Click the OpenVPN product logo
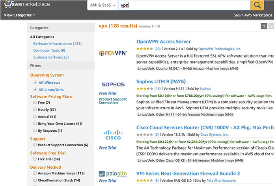Image resolution: width=276 pixels, height=186 pixels. point(112,53)
